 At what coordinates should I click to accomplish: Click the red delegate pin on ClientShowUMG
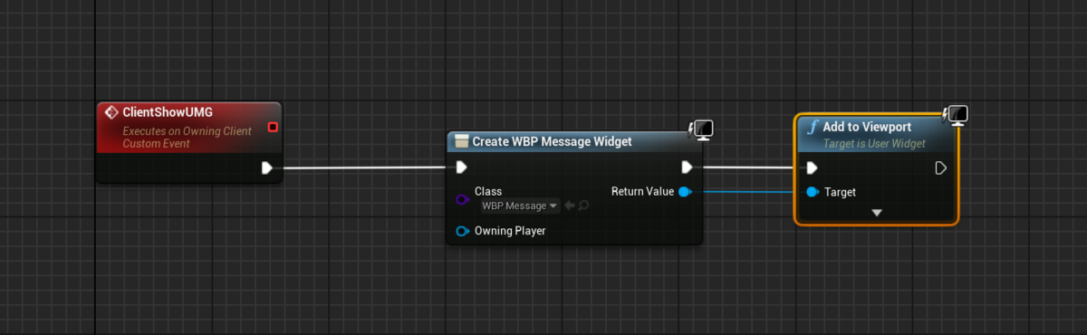pyautogui.click(x=273, y=127)
